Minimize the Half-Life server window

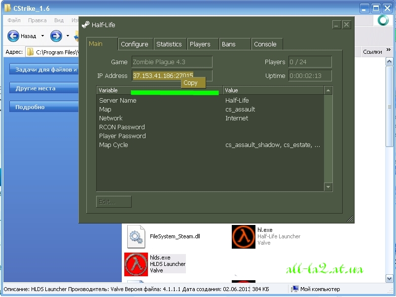coord(336,25)
